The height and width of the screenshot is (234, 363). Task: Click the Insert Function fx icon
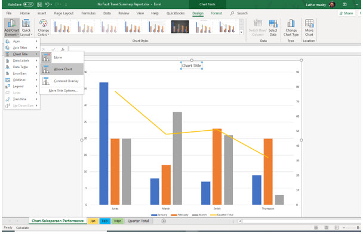[63, 50]
